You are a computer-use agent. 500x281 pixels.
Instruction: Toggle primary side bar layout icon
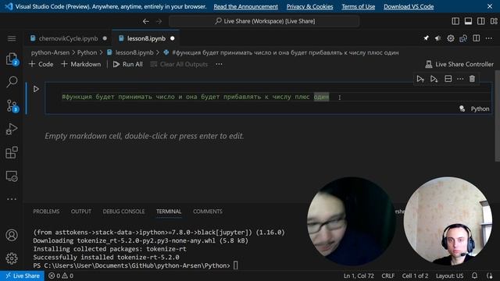tap(455, 21)
